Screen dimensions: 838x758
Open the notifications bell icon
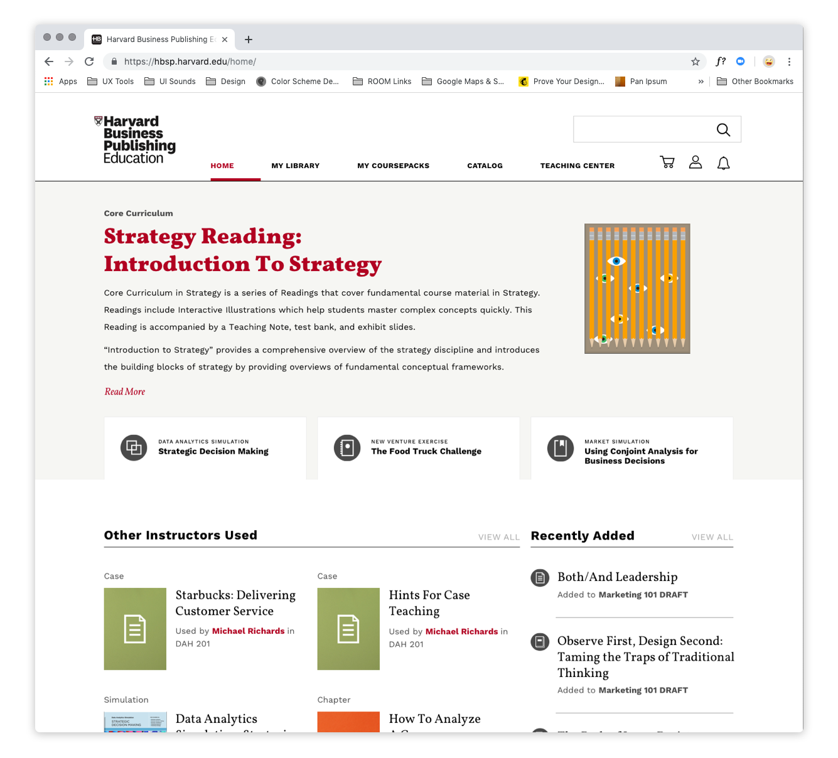[x=723, y=163]
